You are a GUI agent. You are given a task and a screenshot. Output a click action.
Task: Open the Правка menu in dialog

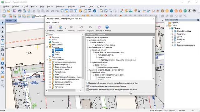point(56,22)
